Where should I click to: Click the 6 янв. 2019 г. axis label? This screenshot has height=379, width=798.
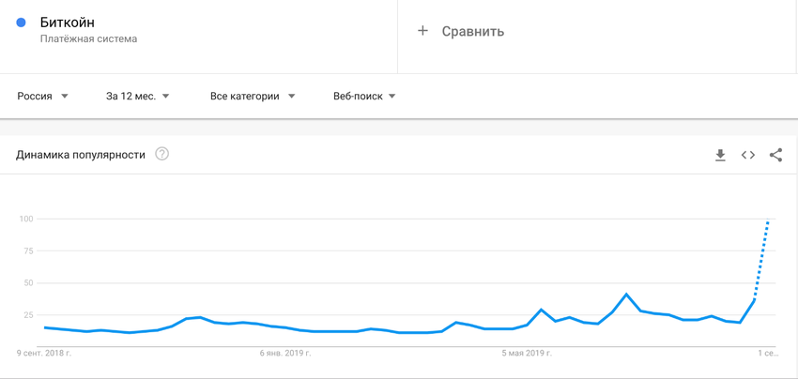pyautogui.click(x=285, y=353)
